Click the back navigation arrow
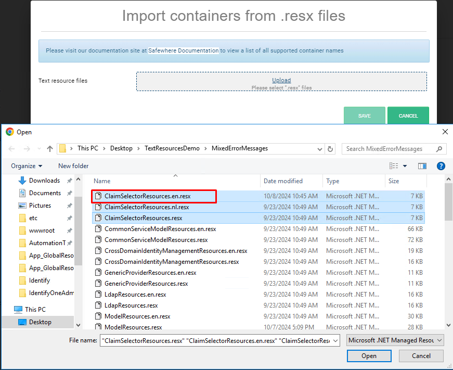The height and width of the screenshot is (370, 453). pyautogui.click(x=11, y=148)
